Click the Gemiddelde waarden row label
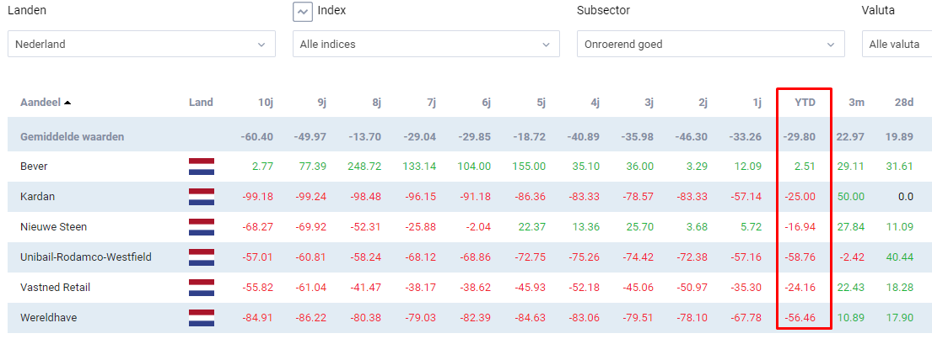The width and height of the screenshot is (932, 344). [72, 137]
